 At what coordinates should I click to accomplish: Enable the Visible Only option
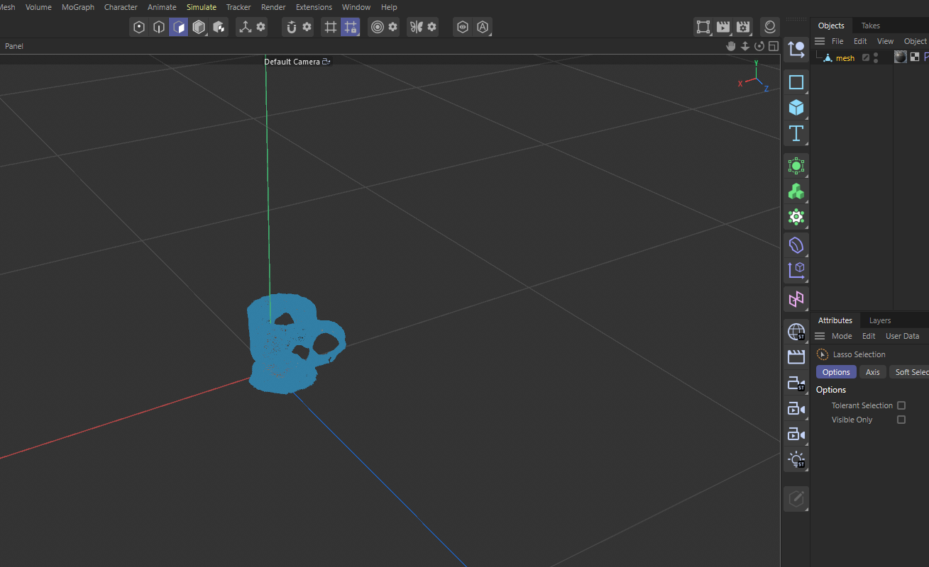[x=901, y=419]
